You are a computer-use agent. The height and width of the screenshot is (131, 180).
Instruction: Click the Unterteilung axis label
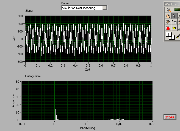[x=87, y=128]
